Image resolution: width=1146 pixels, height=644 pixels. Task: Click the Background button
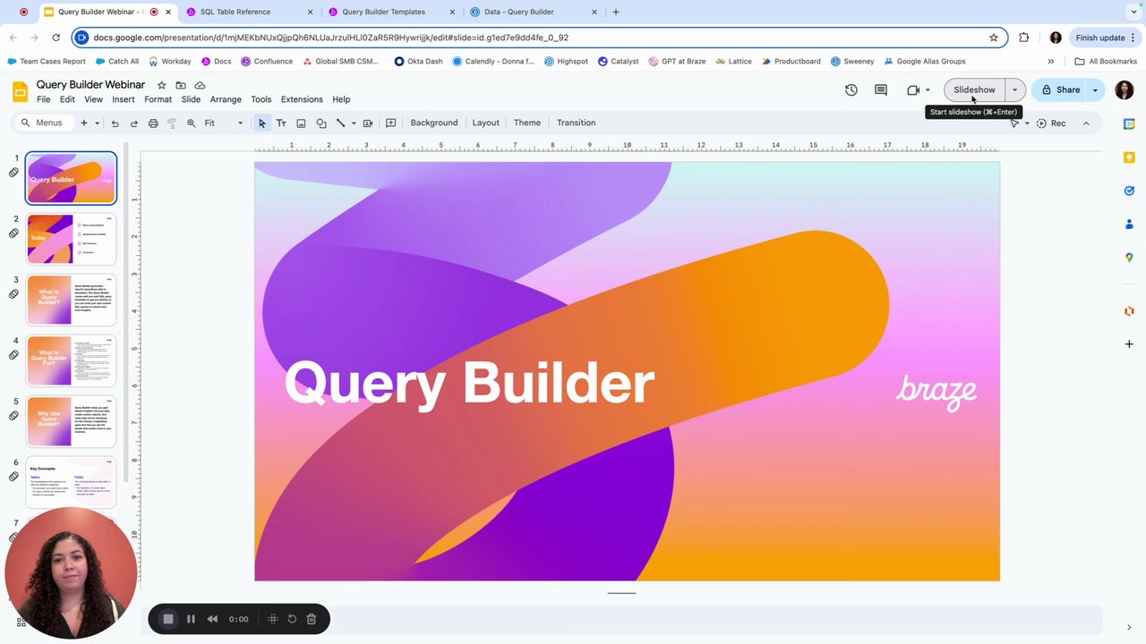pyautogui.click(x=434, y=123)
